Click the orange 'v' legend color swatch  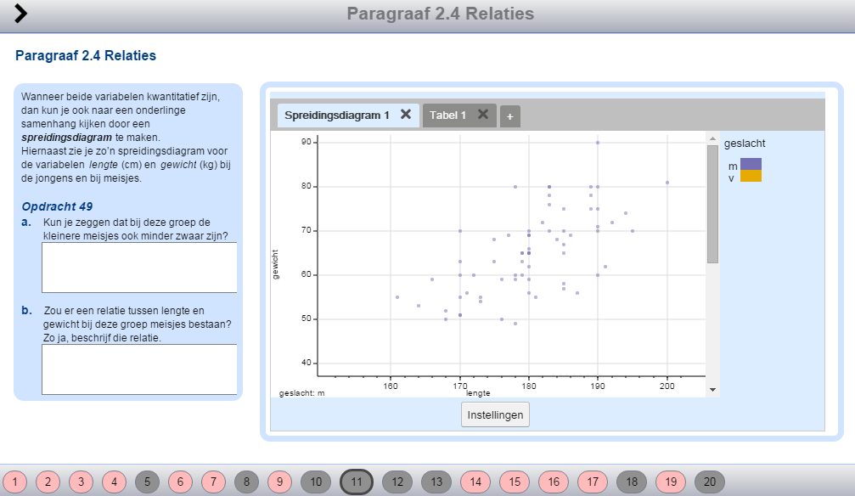coord(751,176)
